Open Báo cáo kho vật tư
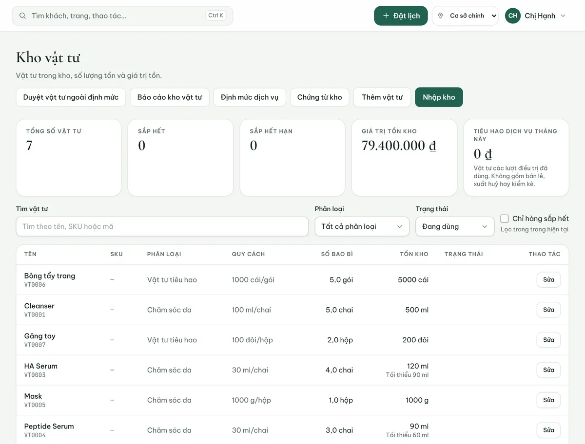585x444 pixels. [x=170, y=97]
